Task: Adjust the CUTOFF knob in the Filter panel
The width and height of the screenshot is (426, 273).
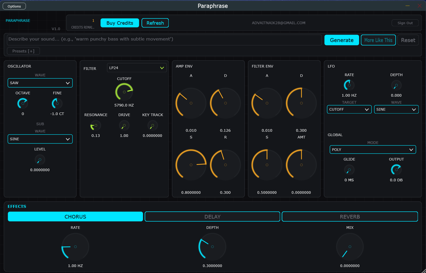Action: [x=124, y=92]
